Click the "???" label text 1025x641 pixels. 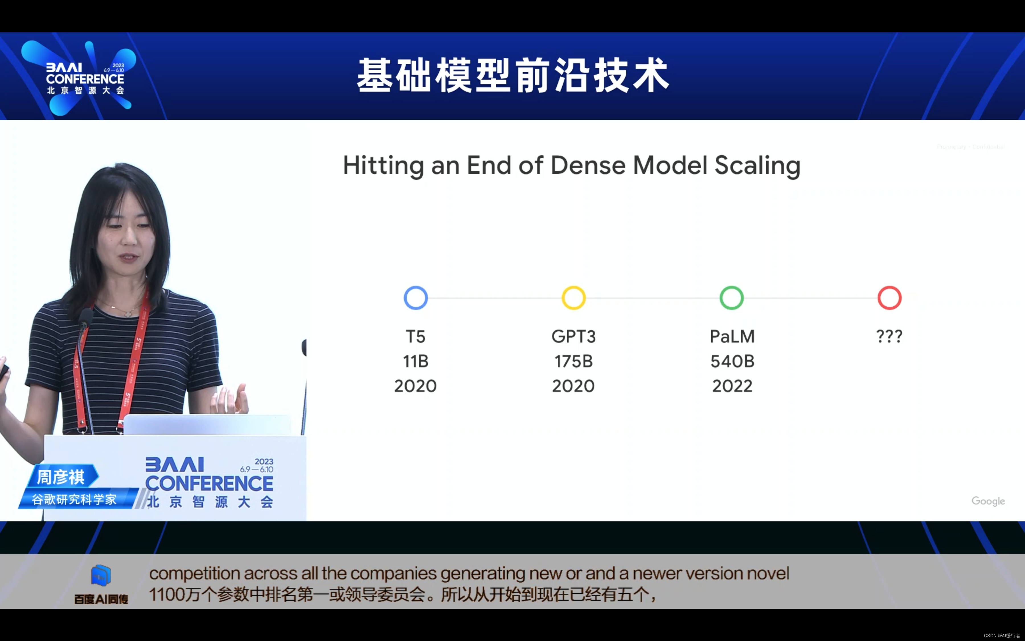click(x=889, y=337)
